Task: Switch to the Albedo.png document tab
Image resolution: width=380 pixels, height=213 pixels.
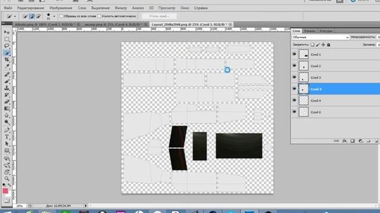Action: (46, 24)
